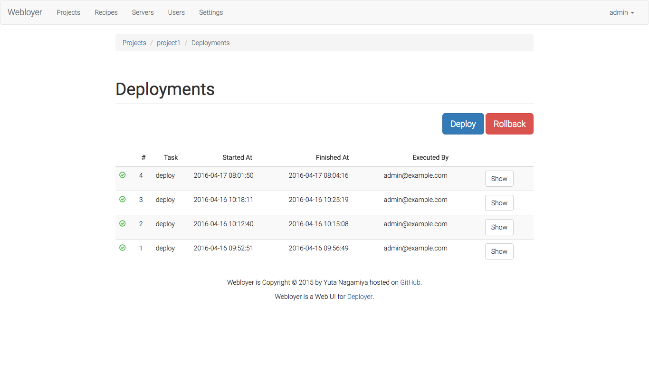Viewport: 649px width, 365px height.
Task: Select finish time 2016-04-17 08:04:16
Action: [x=319, y=175]
